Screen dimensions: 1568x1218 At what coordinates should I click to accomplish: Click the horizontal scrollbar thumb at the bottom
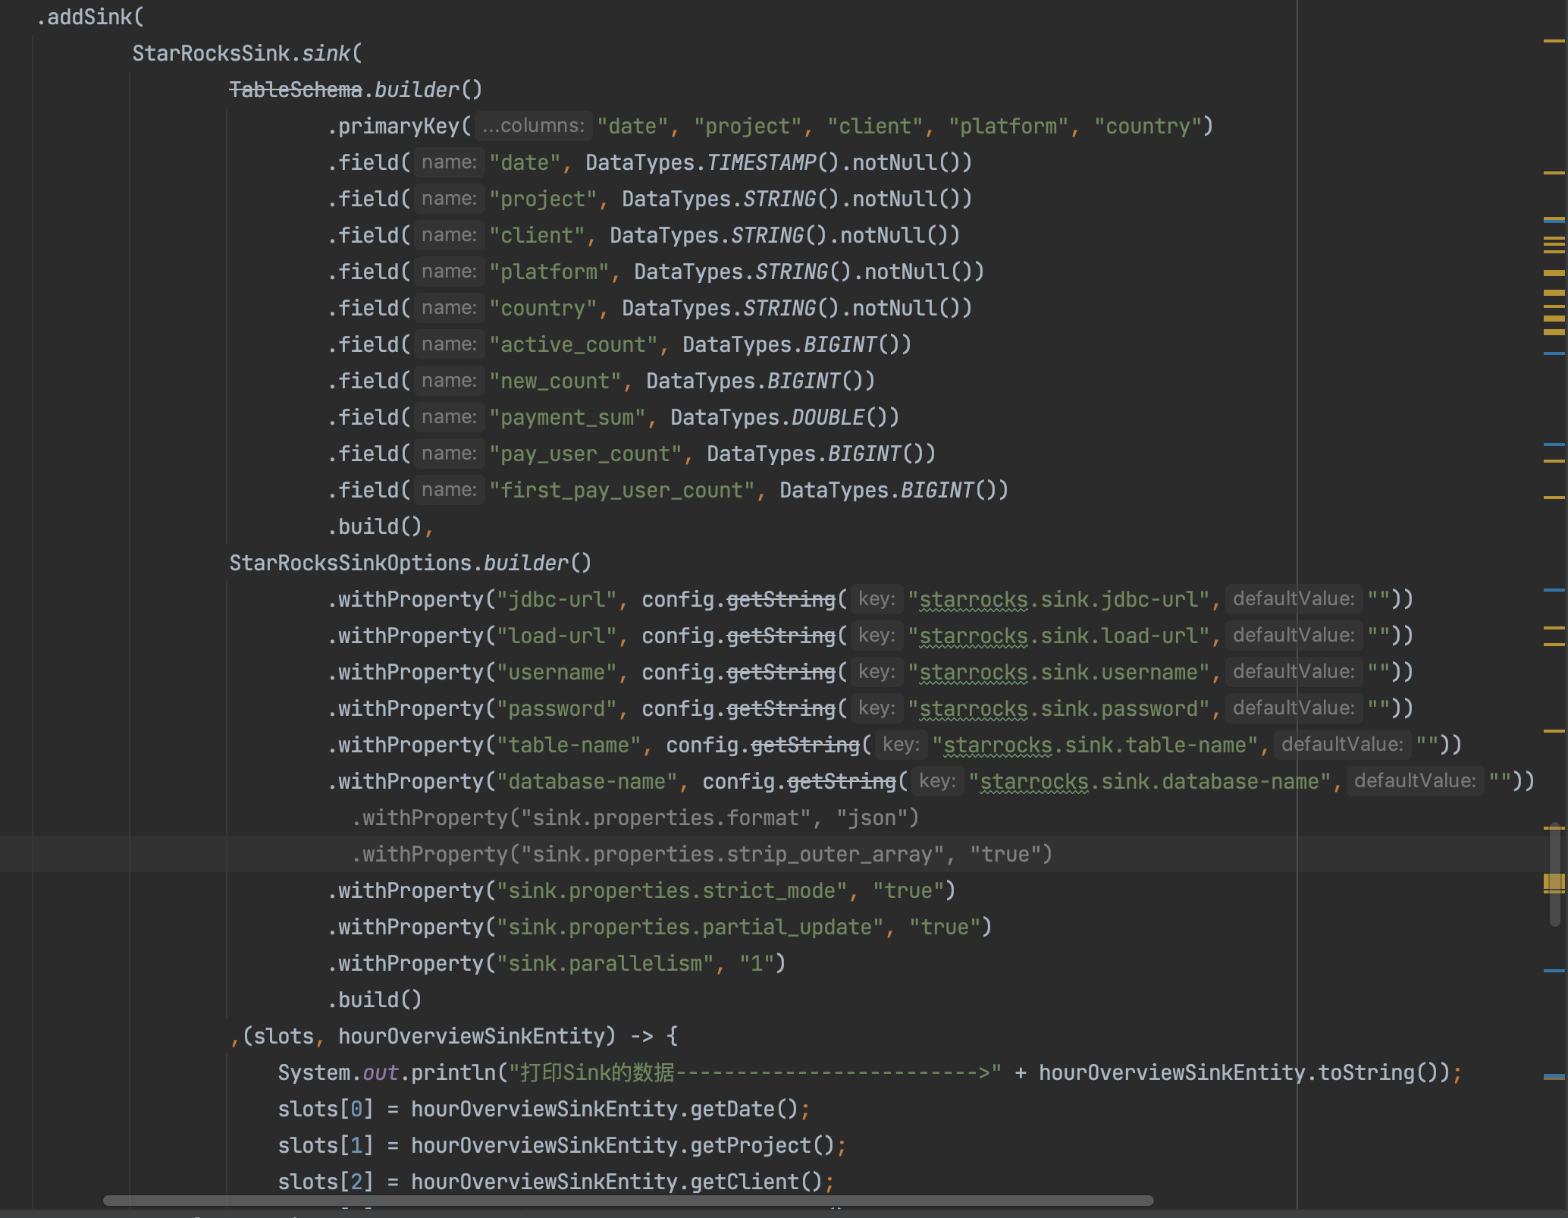click(628, 1201)
